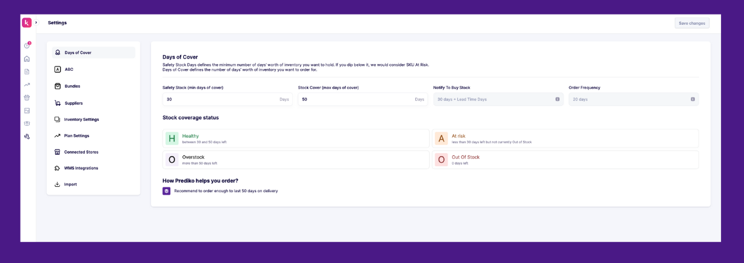Click the 'between 30 and 50 days left' text
The width and height of the screenshot is (744, 263).
point(204,142)
